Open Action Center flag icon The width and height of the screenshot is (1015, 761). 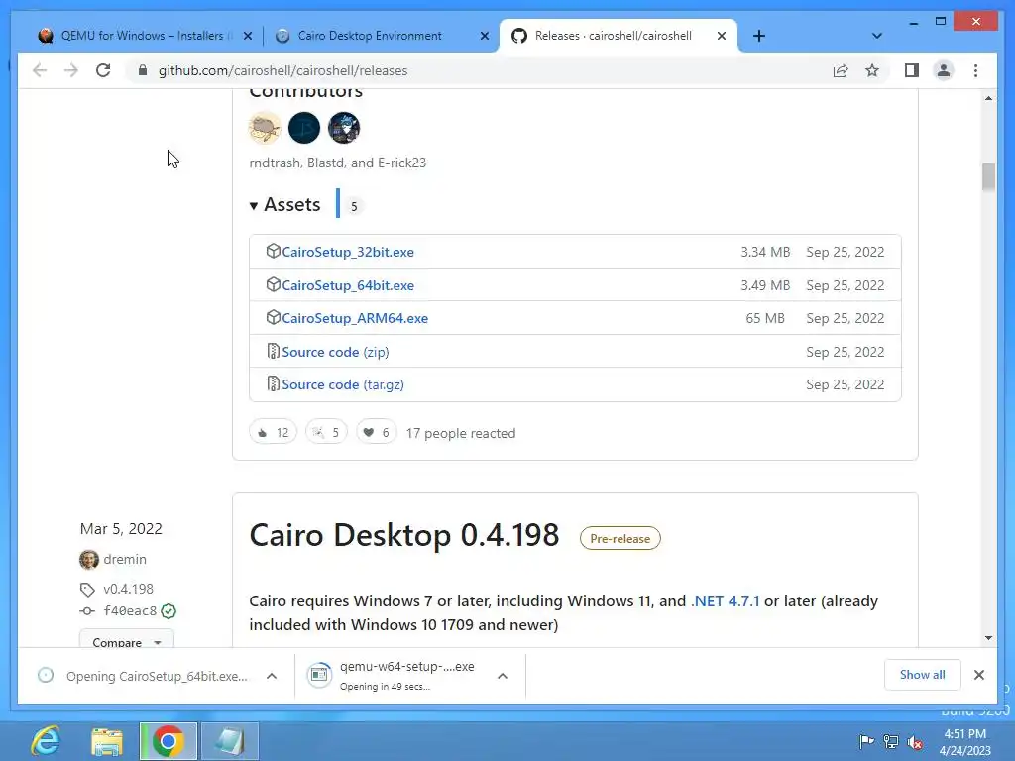click(x=865, y=741)
